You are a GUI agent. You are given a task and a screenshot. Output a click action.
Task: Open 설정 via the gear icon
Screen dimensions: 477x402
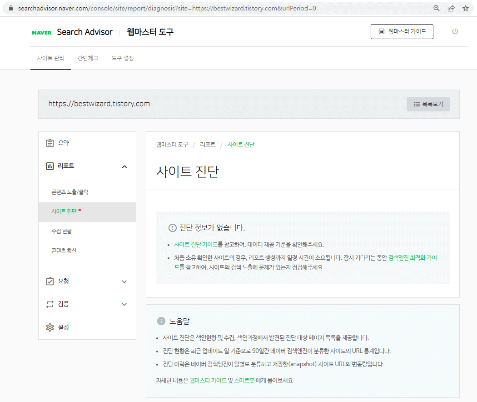tap(50, 327)
